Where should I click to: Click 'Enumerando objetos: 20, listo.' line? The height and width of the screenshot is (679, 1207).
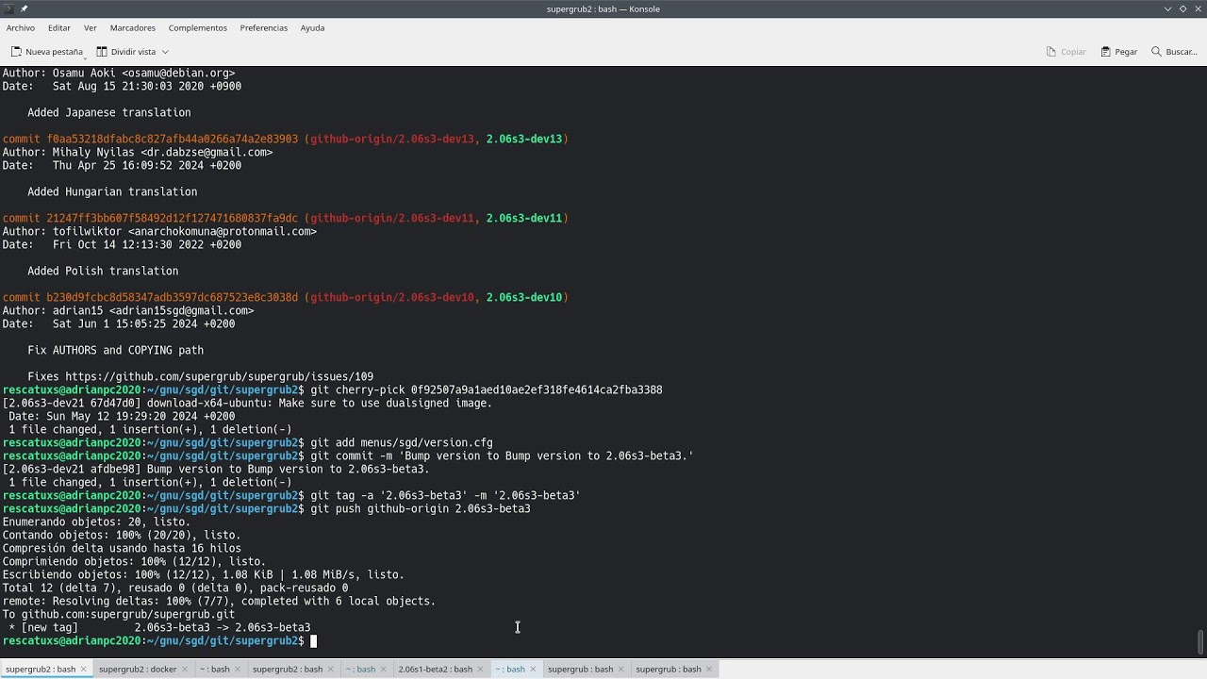coord(96,522)
